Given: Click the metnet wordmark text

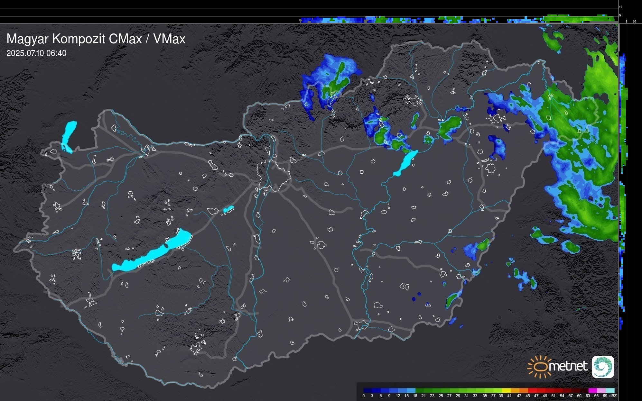Looking at the screenshot, I should 568,367.
